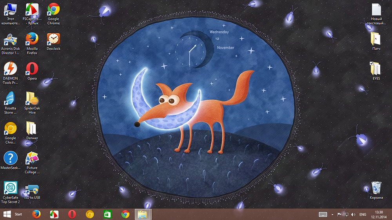Select the MasterSeeker question-mark icon
This screenshot has width=392, height=220.
pyautogui.click(x=10, y=160)
